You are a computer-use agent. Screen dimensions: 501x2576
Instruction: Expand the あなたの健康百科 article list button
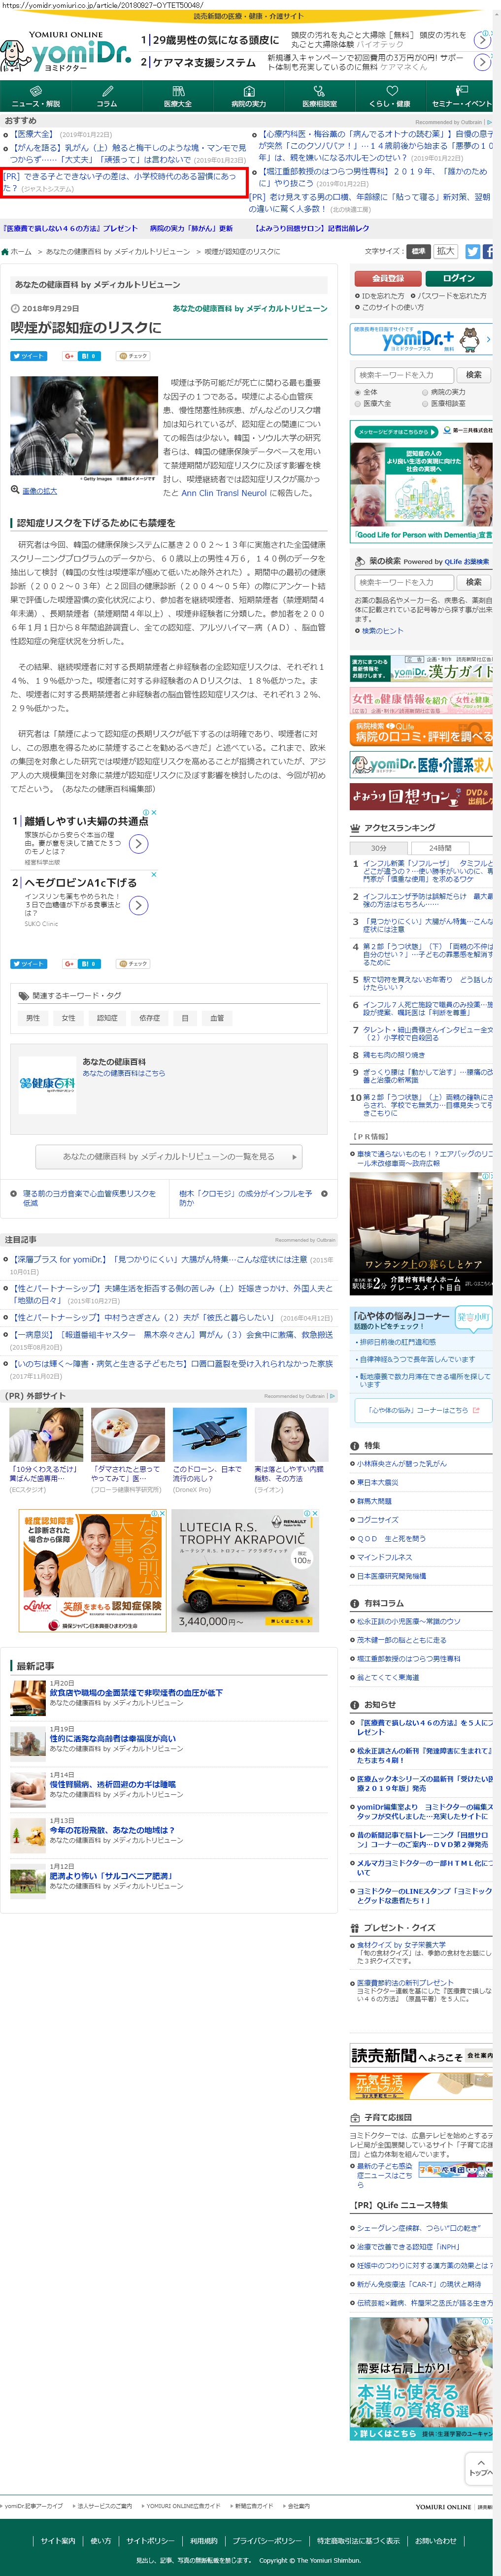tap(168, 1156)
